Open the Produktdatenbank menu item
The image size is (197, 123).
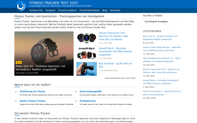click(89, 10)
